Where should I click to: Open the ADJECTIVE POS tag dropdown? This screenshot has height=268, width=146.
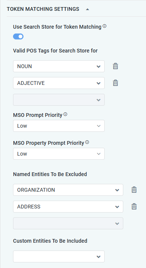59,83
